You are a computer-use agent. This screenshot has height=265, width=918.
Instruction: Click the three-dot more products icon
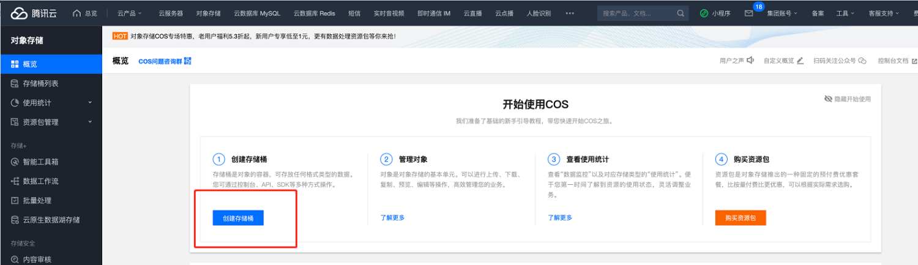click(570, 13)
